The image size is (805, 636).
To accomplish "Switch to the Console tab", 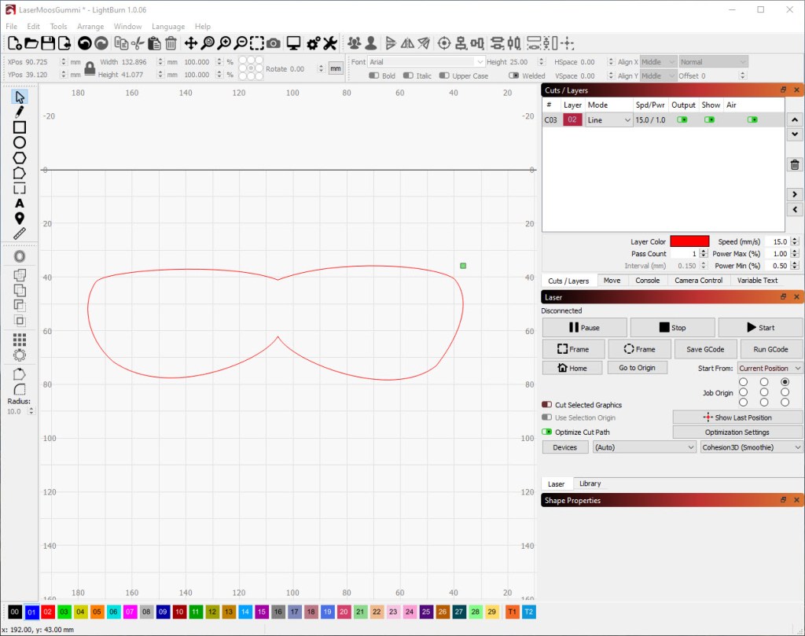I will 647,281.
